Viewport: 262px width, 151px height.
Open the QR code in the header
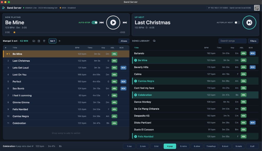tap(257, 8)
